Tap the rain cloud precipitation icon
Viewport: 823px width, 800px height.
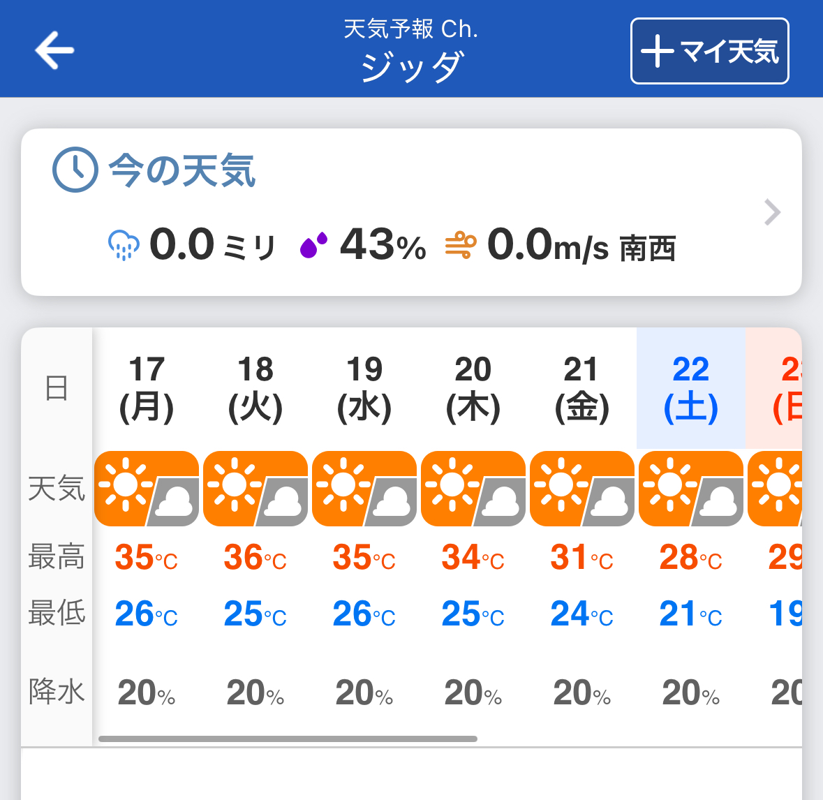click(x=124, y=244)
